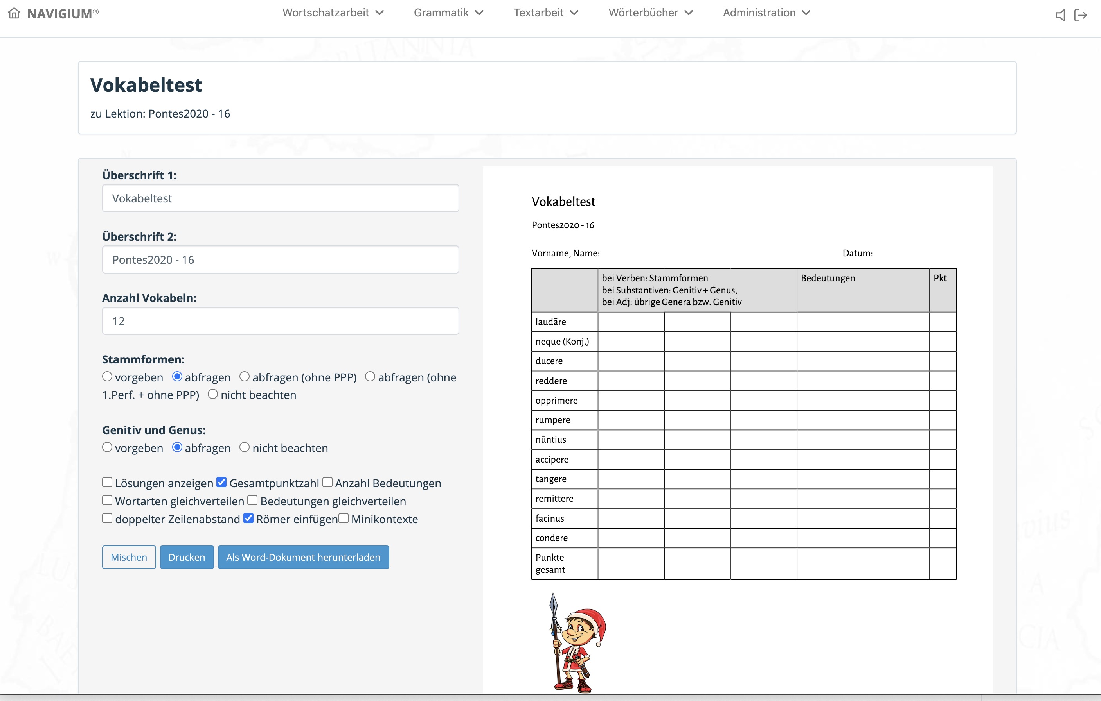Click 'zu Lektion: Pontes2020 - 16' subtitle

pos(160,114)
